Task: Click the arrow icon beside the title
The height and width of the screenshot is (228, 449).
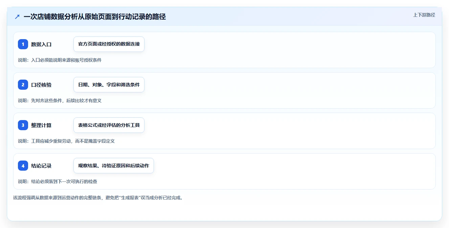Action: (x=17, y=17)
